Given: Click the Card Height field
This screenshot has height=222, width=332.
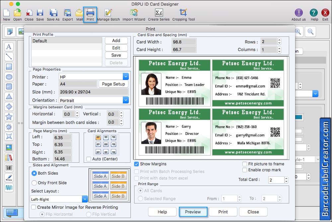Looking at the screenshot, I should click(x=184, y=50).
